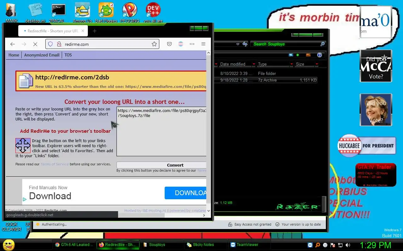Click the blue DOWNLOAD ad button
This screenshot has width=403, height=251.
(x=185, y=193)
